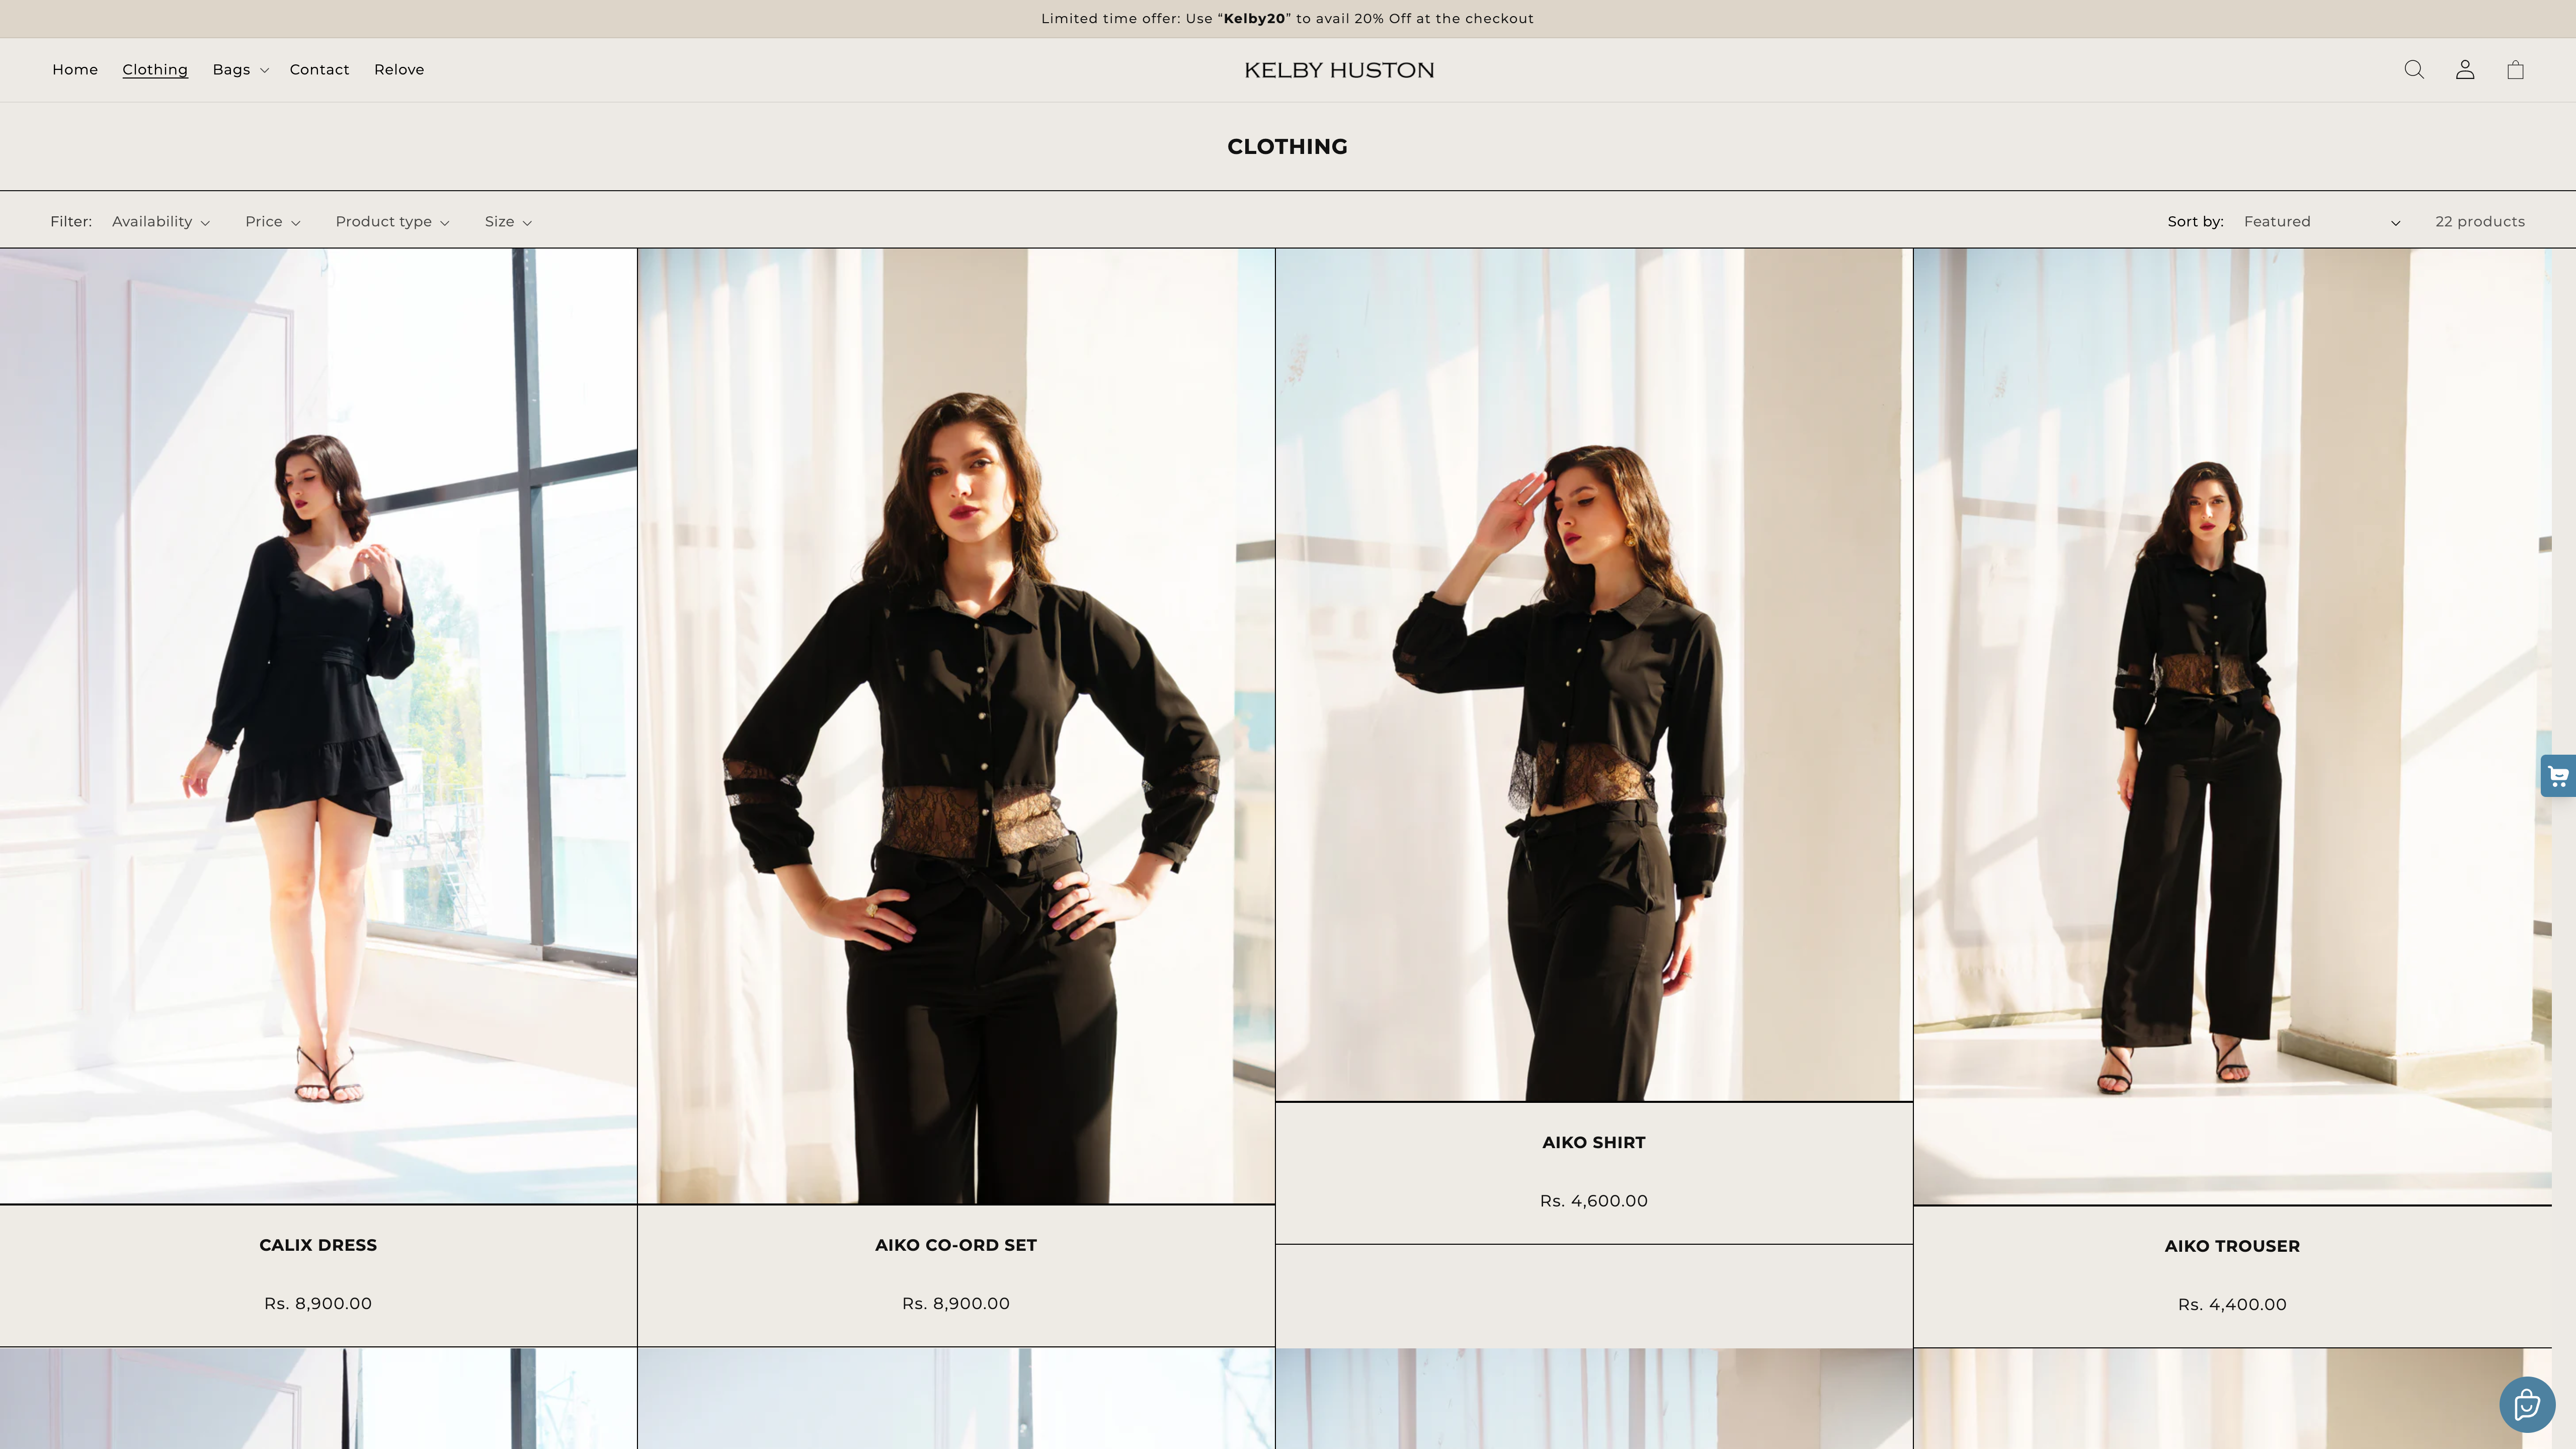Expand the Price filter

(272, 222)
